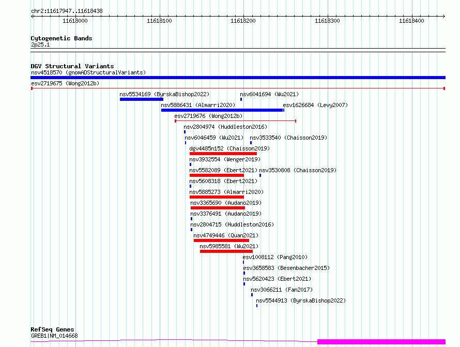Viewport: 460px width, 347px height.
Task: Open nsv5534169 (ByrskaBishop2022) variant label
Action: [164, 94]
